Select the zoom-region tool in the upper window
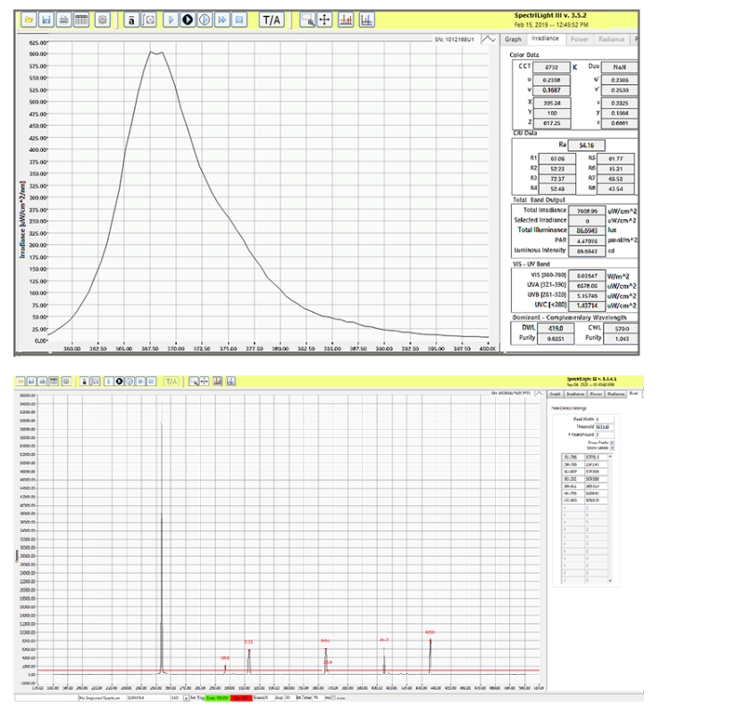 pyautogui.click(x=307, y=20)
